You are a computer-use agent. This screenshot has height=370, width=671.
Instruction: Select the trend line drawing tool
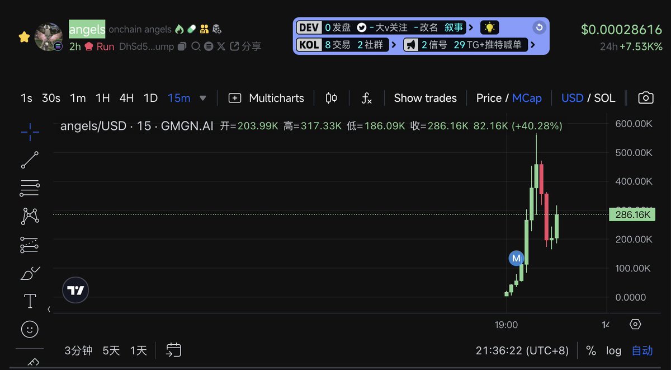30,160
